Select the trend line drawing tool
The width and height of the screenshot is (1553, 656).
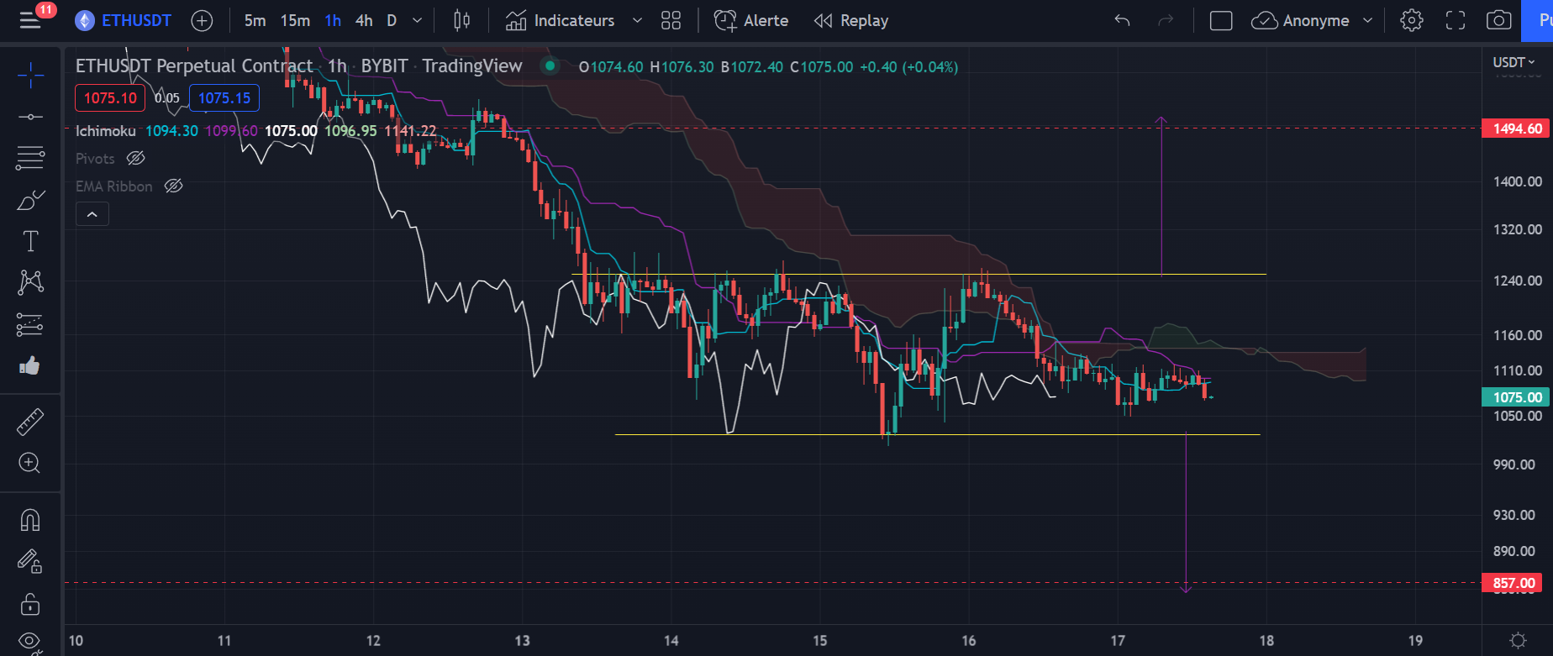point(30,117)
